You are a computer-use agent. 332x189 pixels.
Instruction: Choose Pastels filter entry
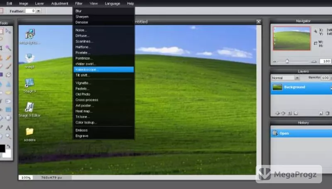tap(104, 89)
